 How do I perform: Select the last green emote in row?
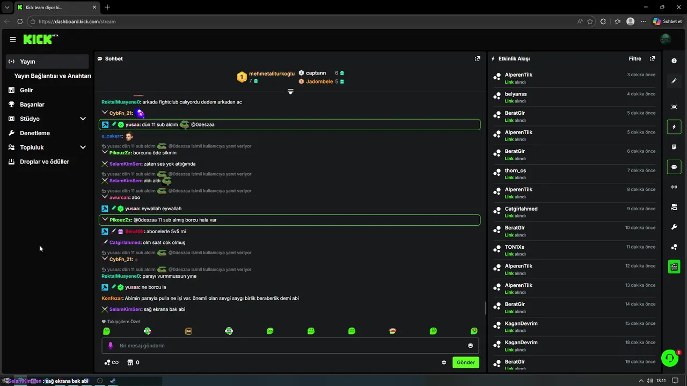pyautogui.click(x=474, y=331)
